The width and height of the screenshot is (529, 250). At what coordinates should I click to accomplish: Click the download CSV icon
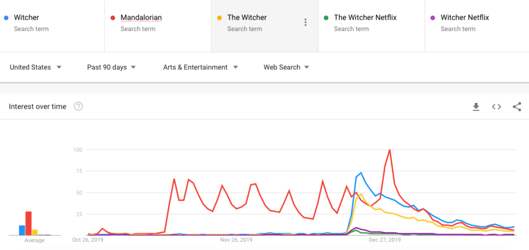[x=476, y=107]
